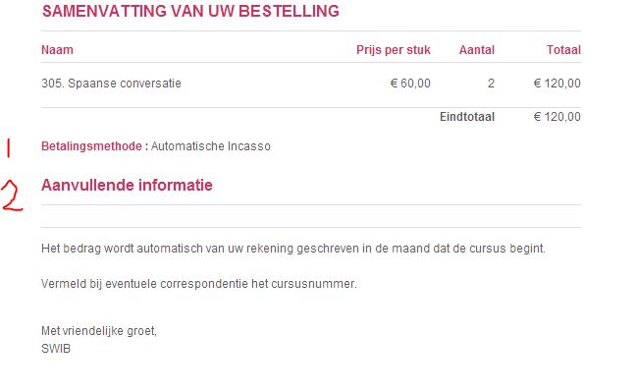Click the 'Betalingsmethode :' label
The image size is (637, 392).
click(94, 146)
